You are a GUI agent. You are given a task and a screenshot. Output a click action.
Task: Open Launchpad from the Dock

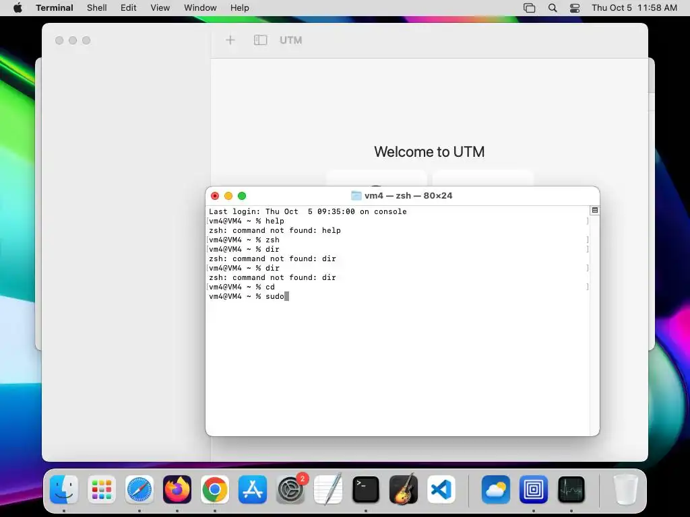[x=102, y=489]
